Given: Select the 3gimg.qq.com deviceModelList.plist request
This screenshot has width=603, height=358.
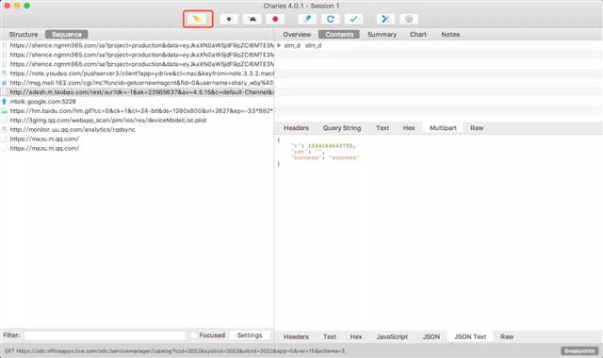Looking at the screenshot, I should 138,121.
